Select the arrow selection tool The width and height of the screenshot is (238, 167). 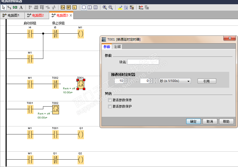(x=3, y=7)
